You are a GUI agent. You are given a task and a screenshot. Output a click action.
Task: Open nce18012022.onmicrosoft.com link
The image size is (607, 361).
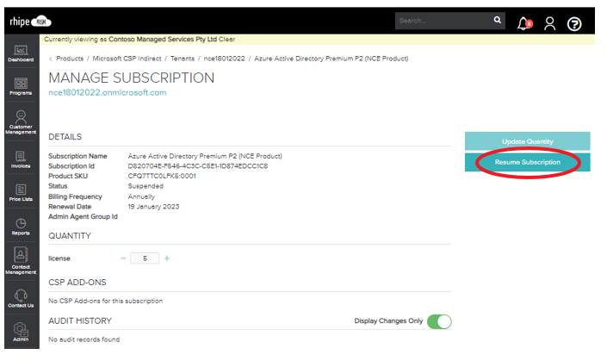pyautogui.click(x=108, y=92)
